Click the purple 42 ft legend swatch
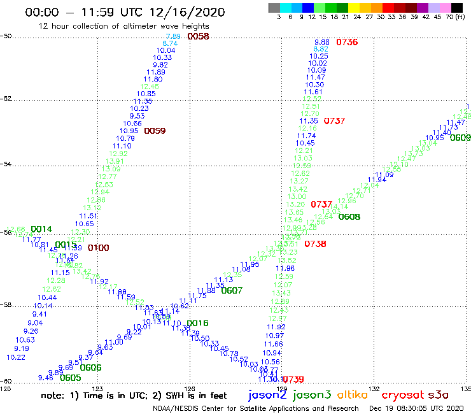 pos(423,8)
